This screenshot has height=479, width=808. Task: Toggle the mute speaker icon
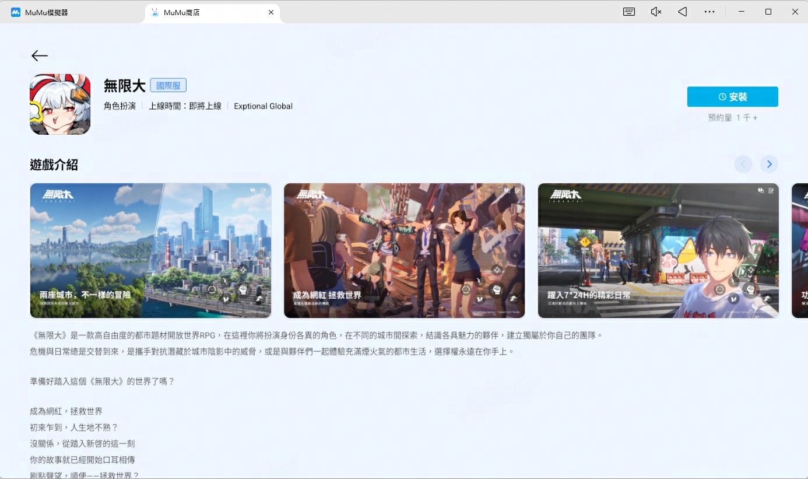point(656,12)
